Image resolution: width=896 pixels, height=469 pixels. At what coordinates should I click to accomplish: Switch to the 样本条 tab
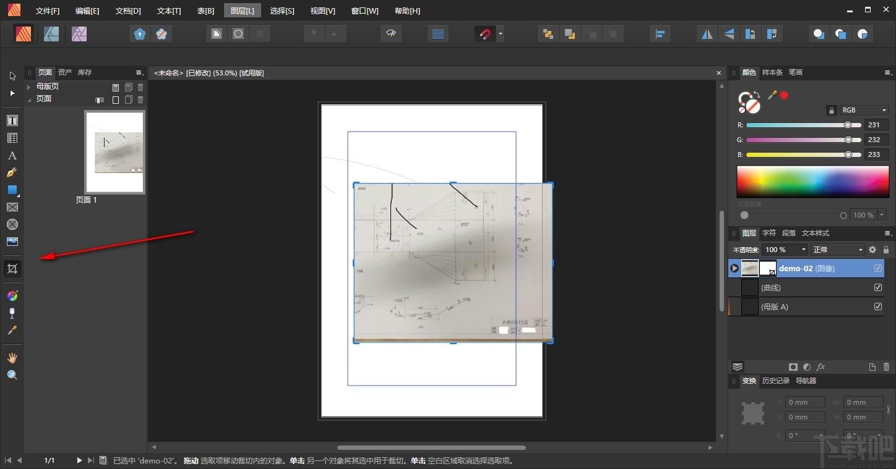point(772,72)
